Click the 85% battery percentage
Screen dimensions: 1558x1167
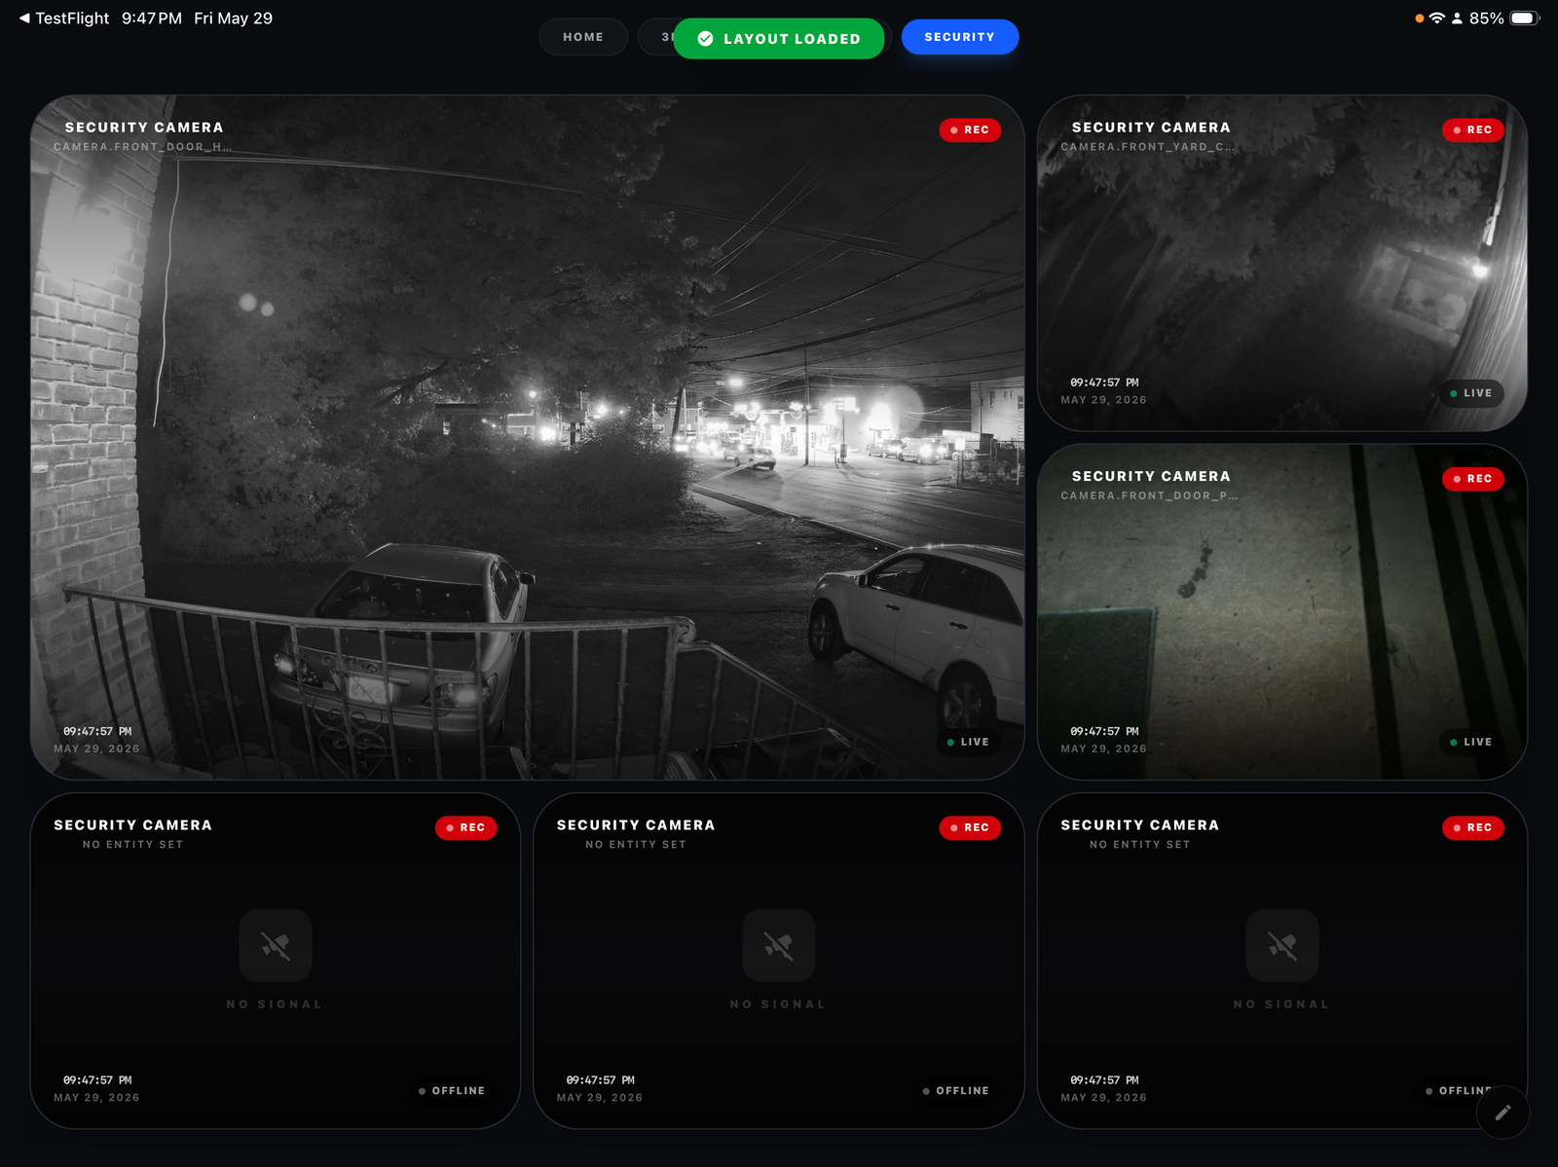click(x=1486, y=18)
